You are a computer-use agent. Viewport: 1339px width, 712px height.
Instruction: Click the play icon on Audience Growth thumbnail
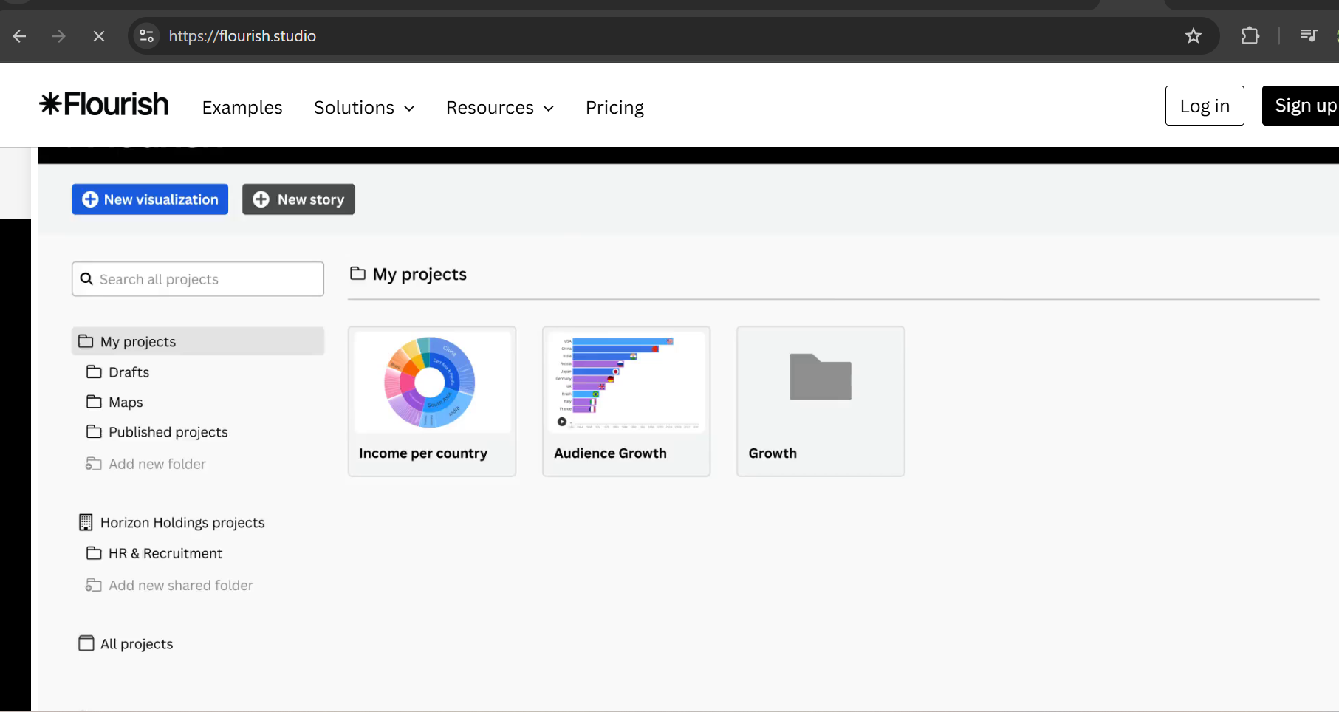tap(562, 422)
